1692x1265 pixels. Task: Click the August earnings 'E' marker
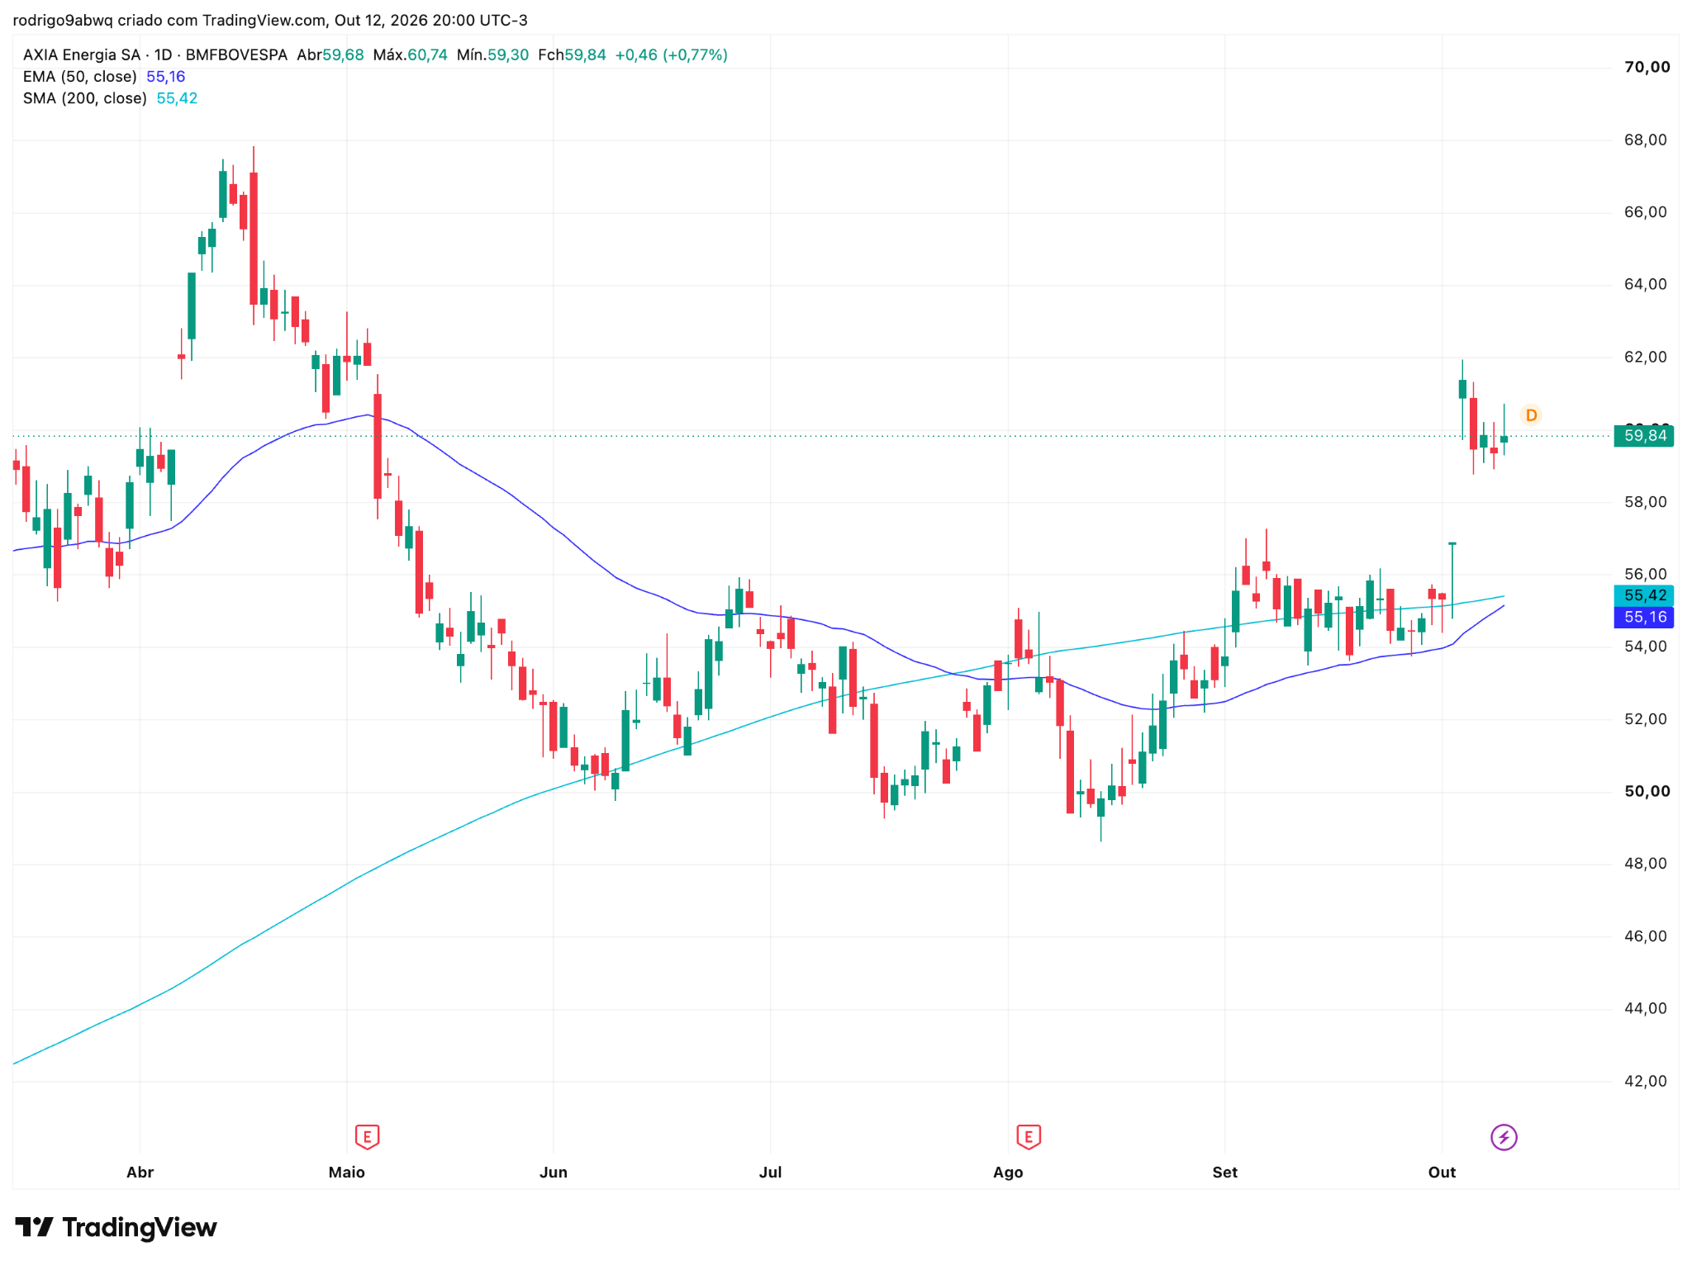1028,1137
